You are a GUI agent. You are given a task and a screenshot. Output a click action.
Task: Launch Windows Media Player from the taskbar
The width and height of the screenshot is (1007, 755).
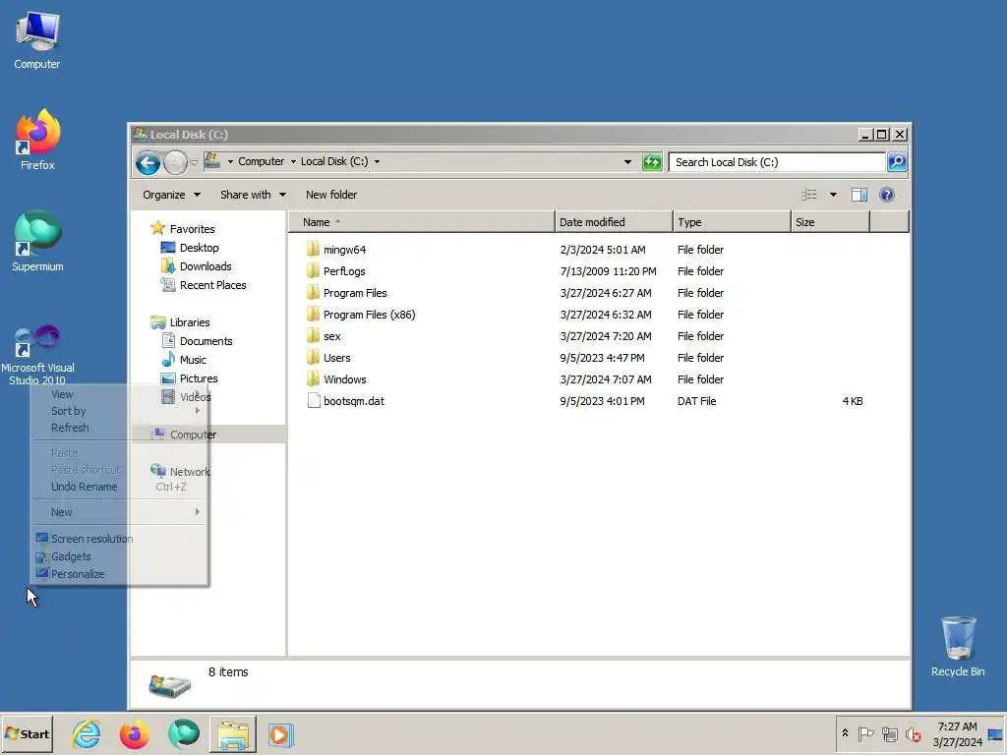pos(280,734)
